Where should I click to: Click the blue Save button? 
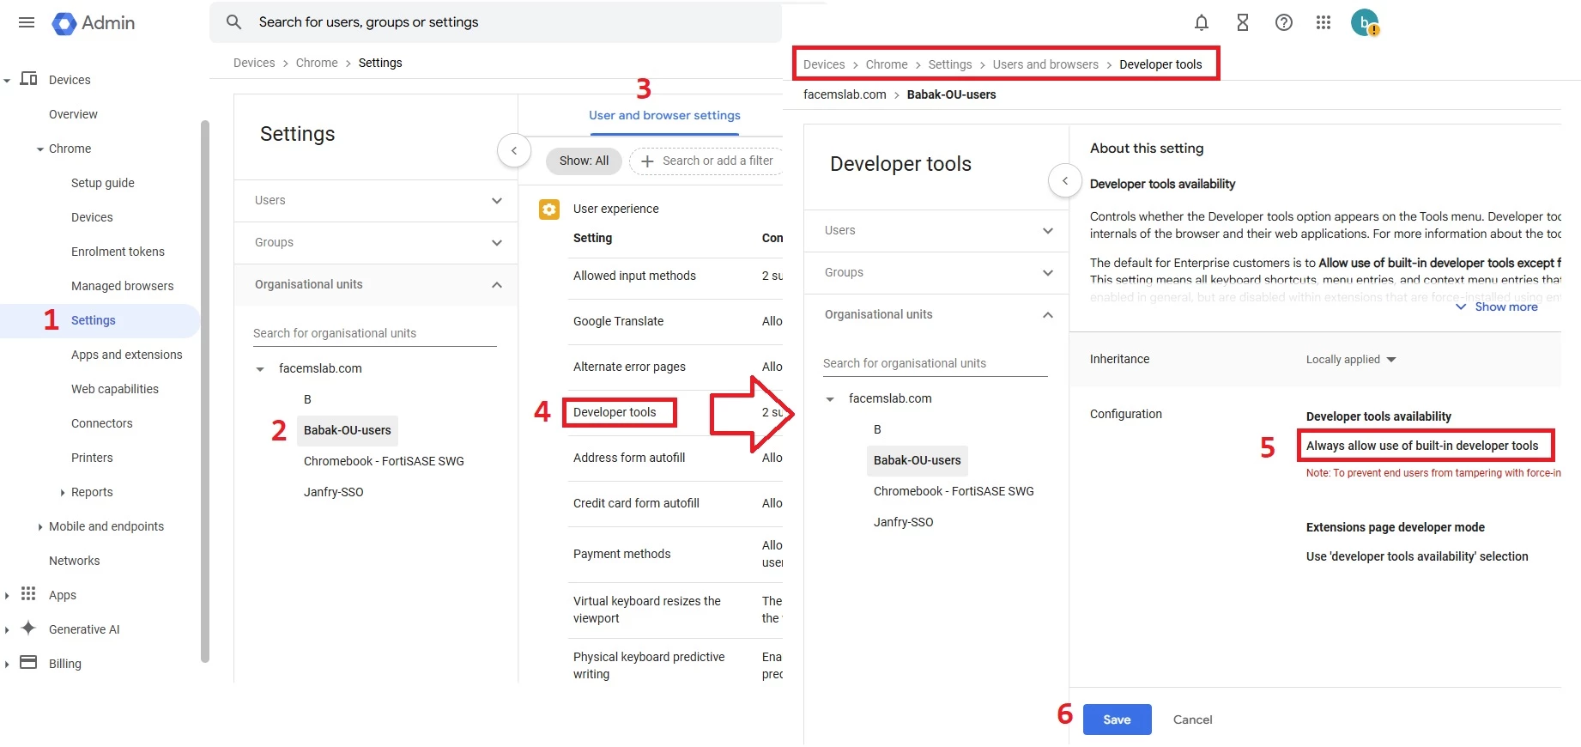click(x=1117, y=720)
